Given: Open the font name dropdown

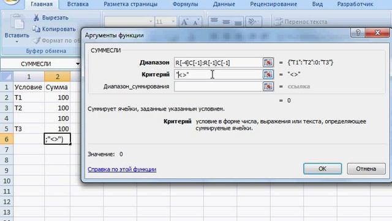Looking at the screenshot, I should coord(151,21).
